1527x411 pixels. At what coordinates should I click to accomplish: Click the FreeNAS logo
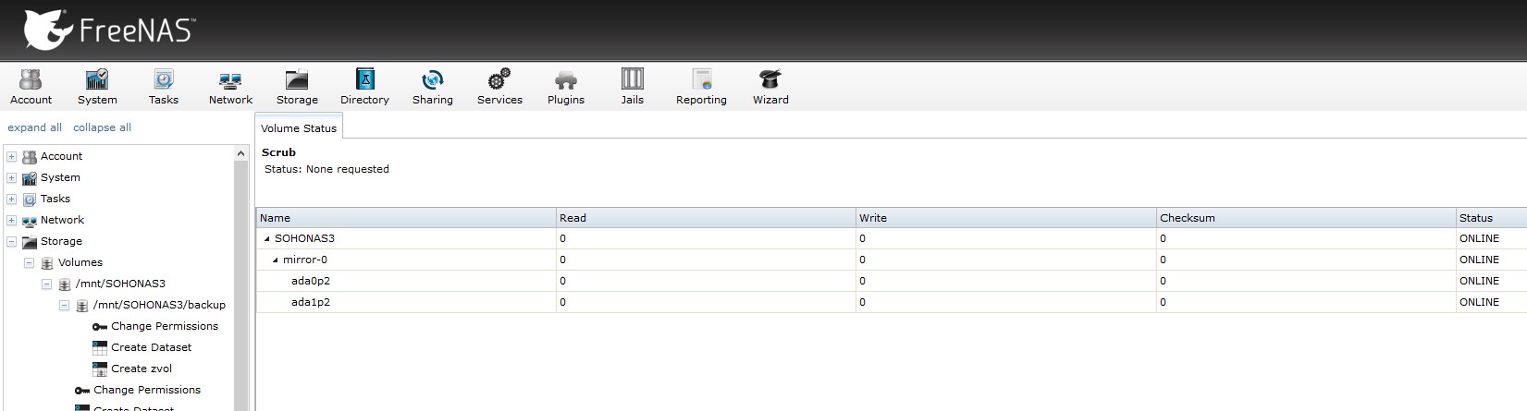coord(109,30)
